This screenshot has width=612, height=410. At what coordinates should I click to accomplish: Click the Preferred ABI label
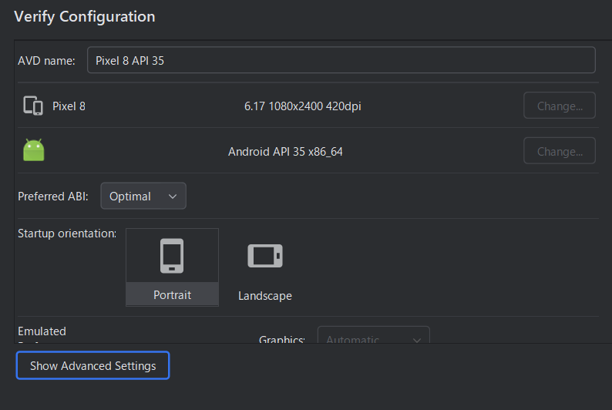53,197
